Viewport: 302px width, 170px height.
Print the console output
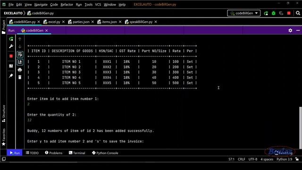tap(20, 70)
